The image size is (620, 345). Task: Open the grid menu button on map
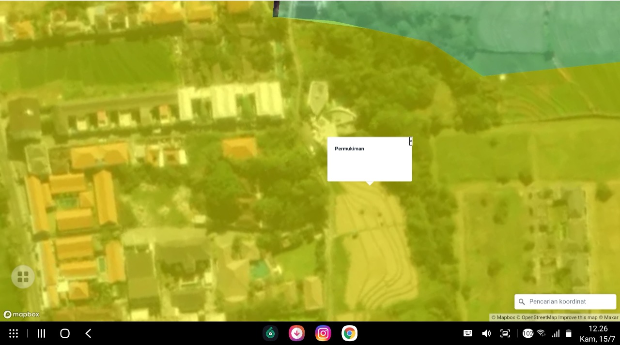tap(23, 277)
